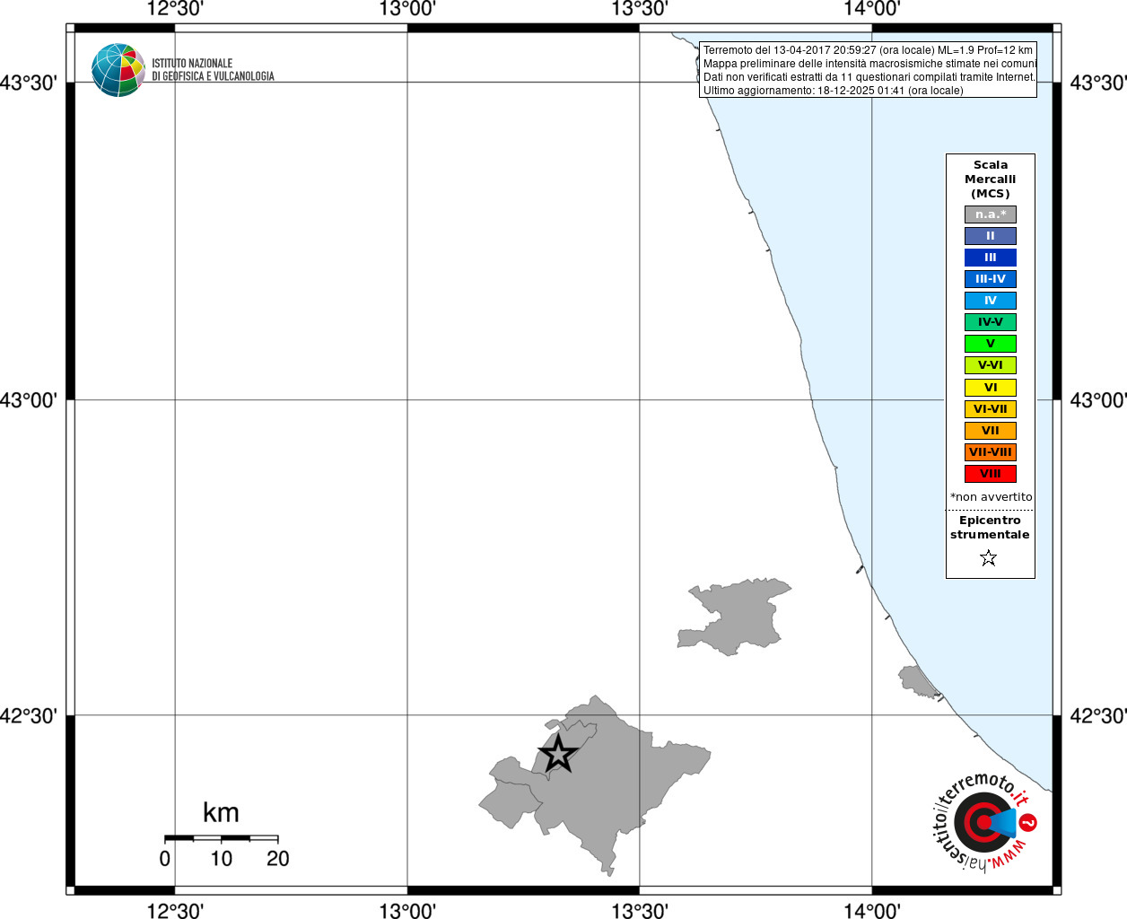Click the 'Terremoto del 13-04-2017' header line

tap(868, 50)
